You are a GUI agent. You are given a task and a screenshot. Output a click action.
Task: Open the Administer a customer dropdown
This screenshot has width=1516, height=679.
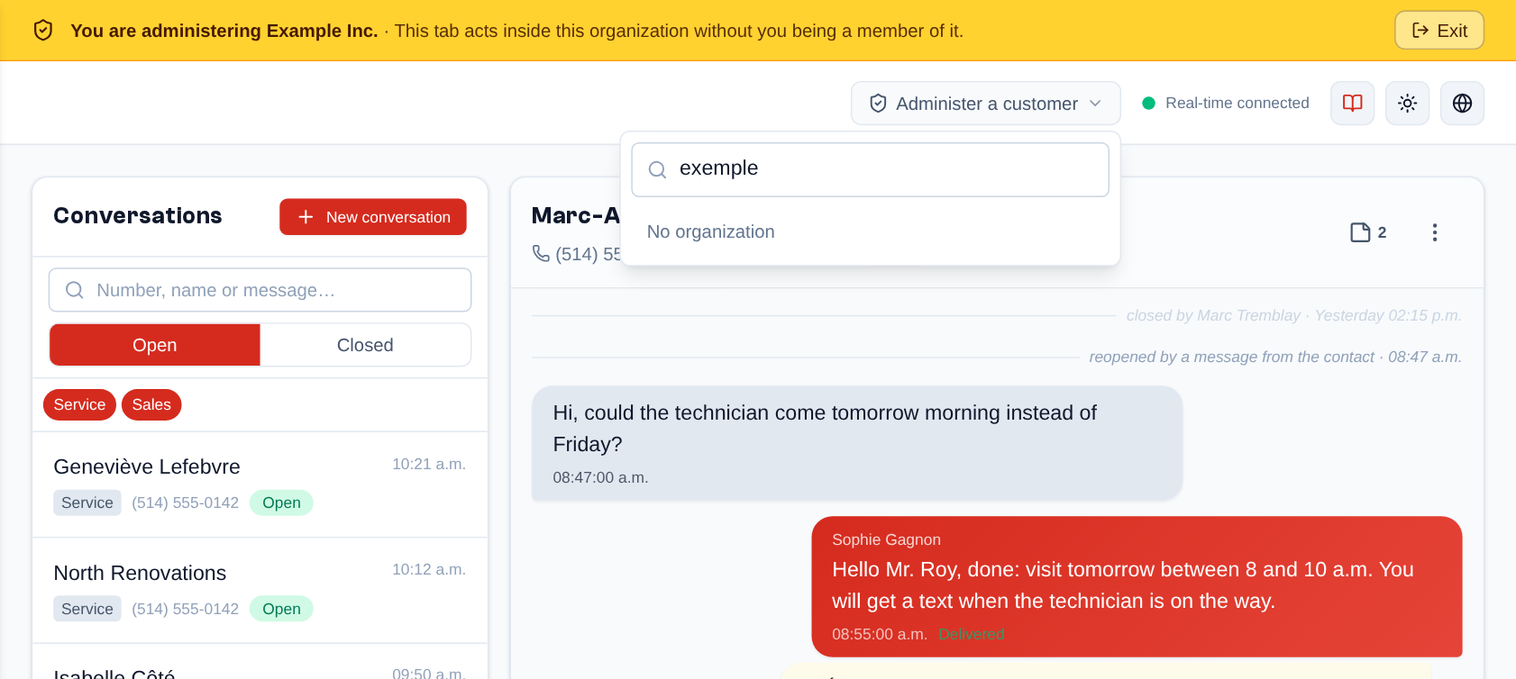click(x=985, y=104)
